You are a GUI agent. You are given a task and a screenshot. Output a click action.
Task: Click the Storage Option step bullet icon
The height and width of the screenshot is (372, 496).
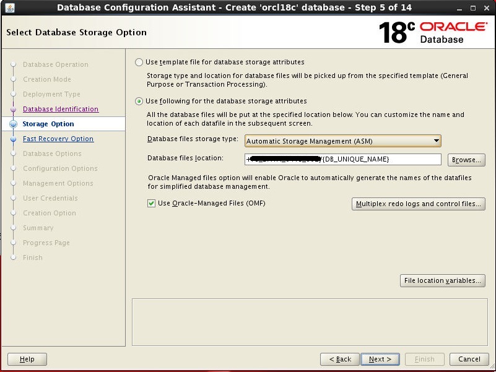(13, 124)
